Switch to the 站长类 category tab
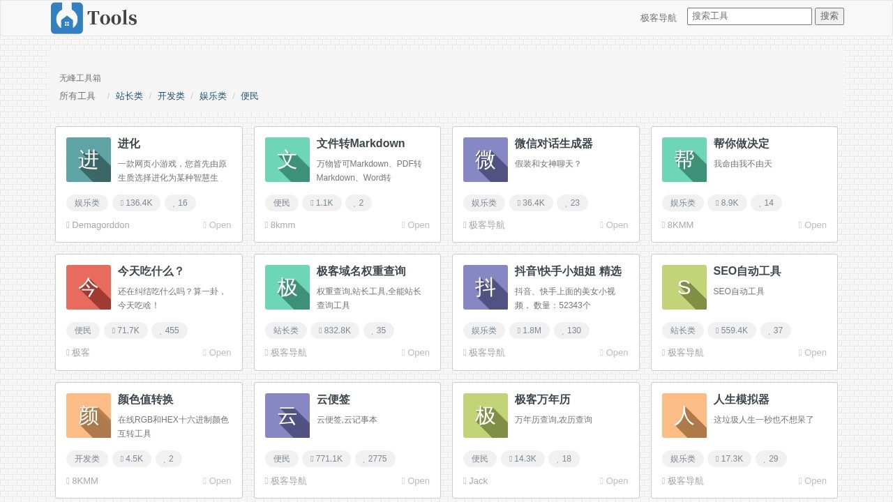The height and width of the screenshot is (502, 893). [128, 96]
